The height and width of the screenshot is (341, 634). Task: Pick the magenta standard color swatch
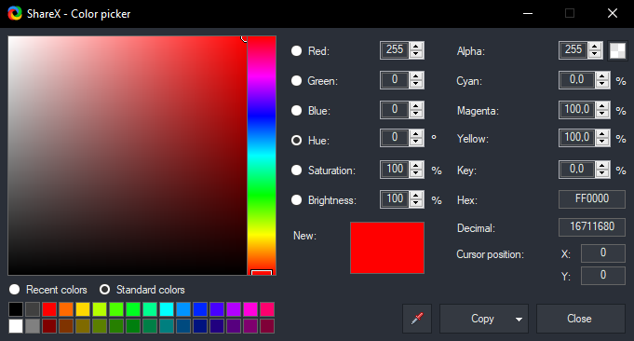pos(250,309)
